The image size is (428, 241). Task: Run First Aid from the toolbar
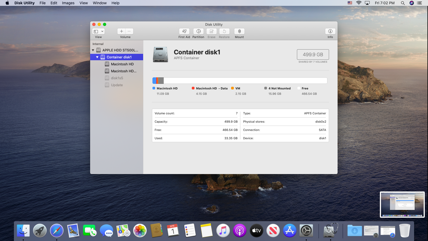click(x=184, y=31)
